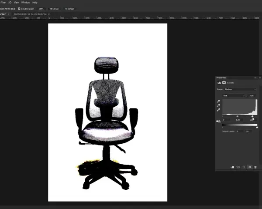
Task: Click the view previous state icon
Action: [x=238, y=167]
